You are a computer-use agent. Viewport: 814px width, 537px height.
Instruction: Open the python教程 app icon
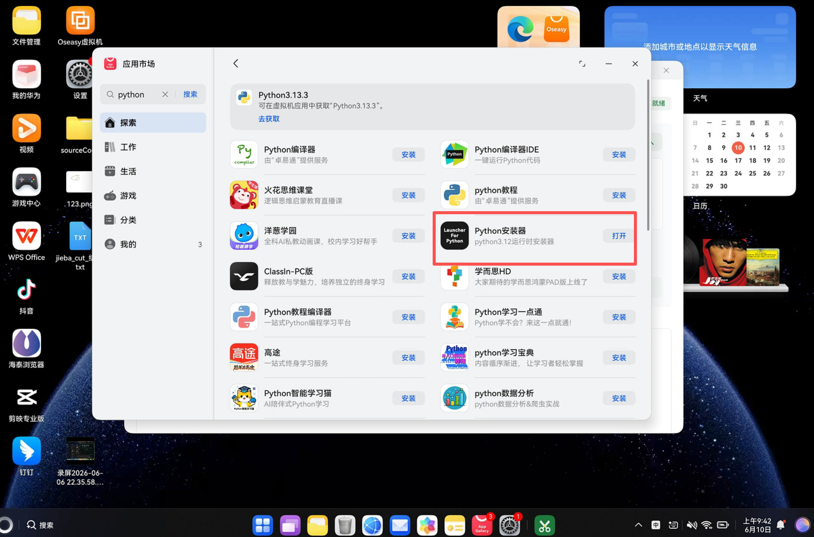pyautogui.click(x=455, y=195)
